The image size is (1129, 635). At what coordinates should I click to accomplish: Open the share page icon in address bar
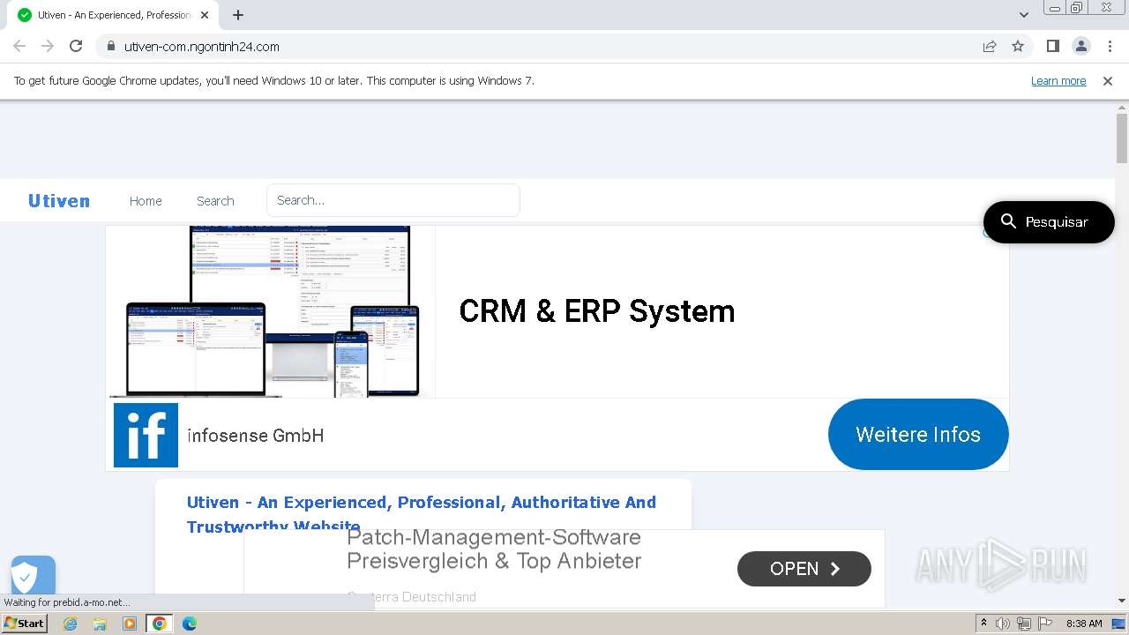(x=990, y=46)
